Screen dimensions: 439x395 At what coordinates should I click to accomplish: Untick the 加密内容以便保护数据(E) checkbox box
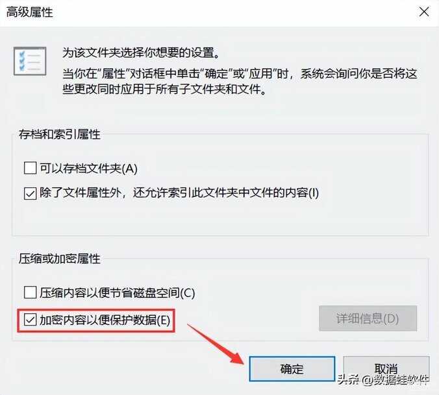(x=31, y=320)
